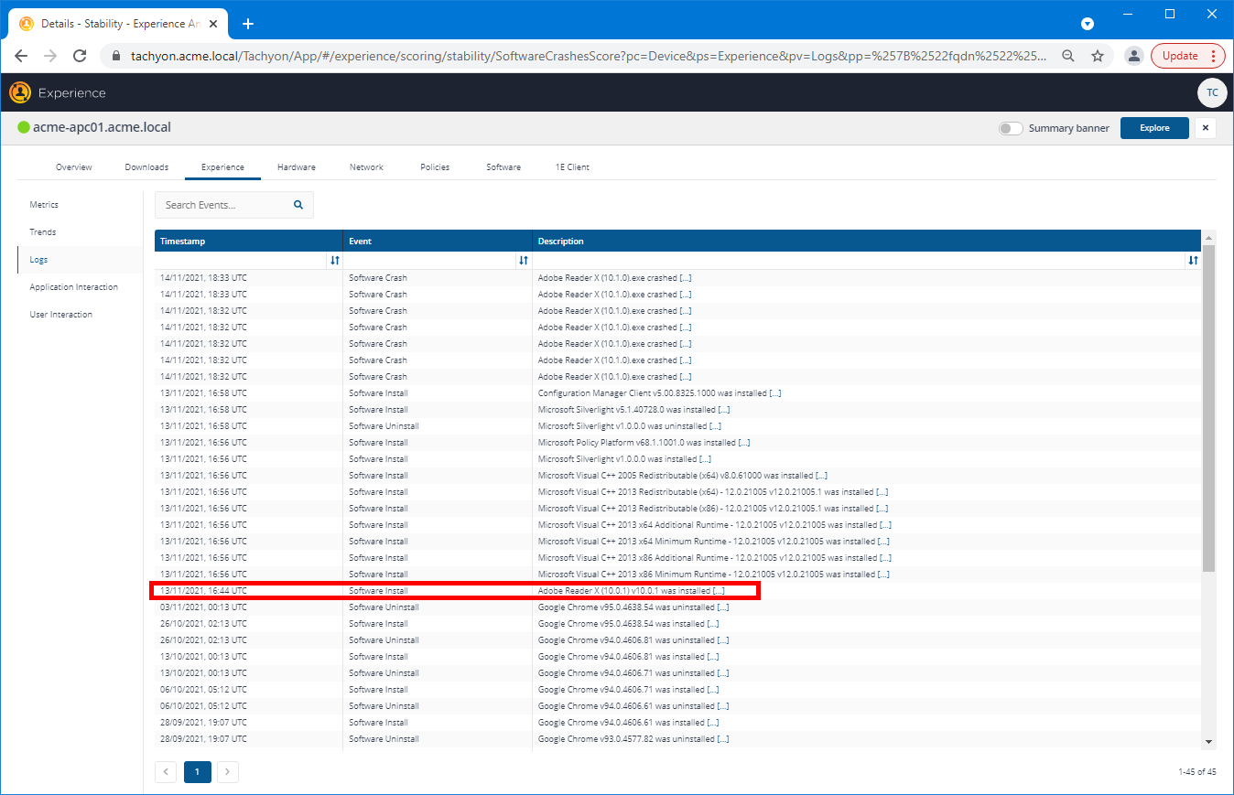Click Microsoft Policy Platform v68.1.1001.0 installed row
Screen dimensions: 1234x795
click(x=677, y=443)
